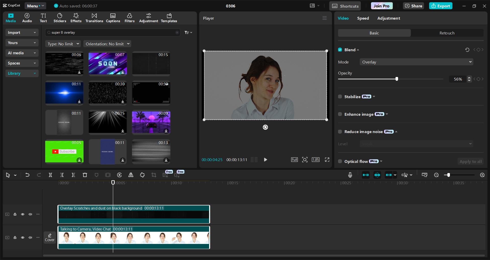Screen dimensions: 490x260
Task: Play the video in the Player
Action: tap(266, 160)
